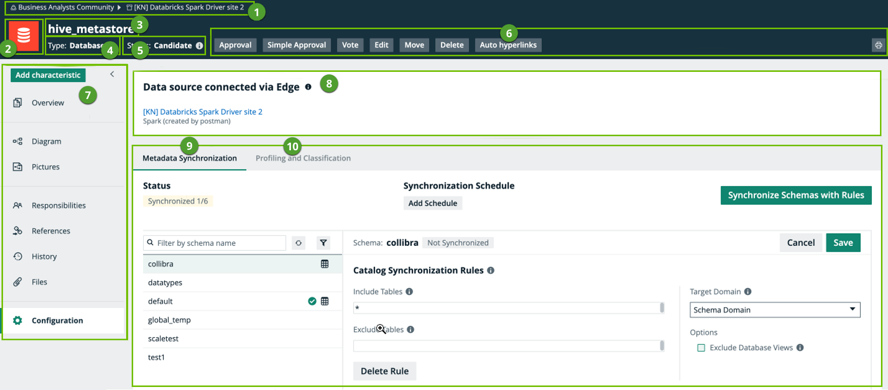Click the table icon on collibra row
The image size is (888, 390).
[x=325, y=264]
